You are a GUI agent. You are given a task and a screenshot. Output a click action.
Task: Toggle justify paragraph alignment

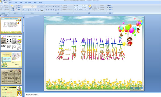point(53,10)
